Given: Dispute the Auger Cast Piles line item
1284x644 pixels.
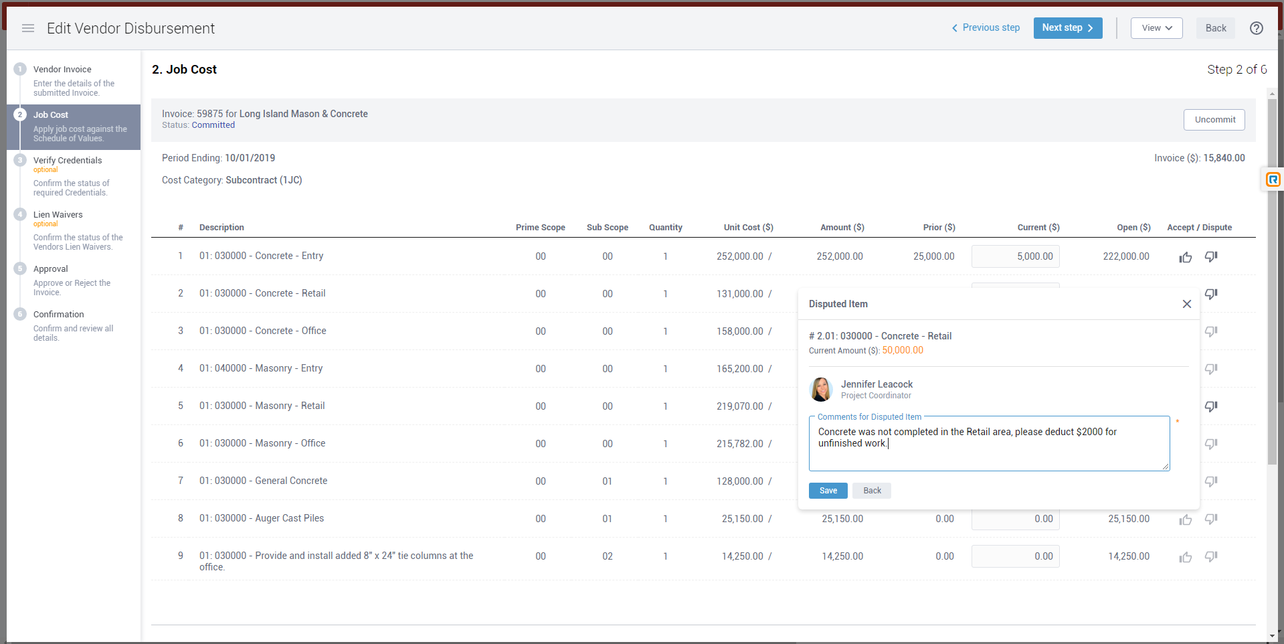Looking at the screenshot, I should pos(1210,519).
